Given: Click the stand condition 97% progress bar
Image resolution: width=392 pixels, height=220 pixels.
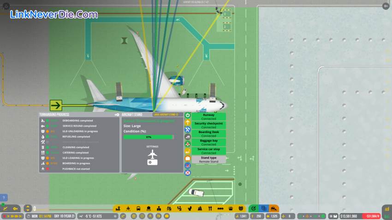Looking at the screenshot, I should click(x=148, y=137).
